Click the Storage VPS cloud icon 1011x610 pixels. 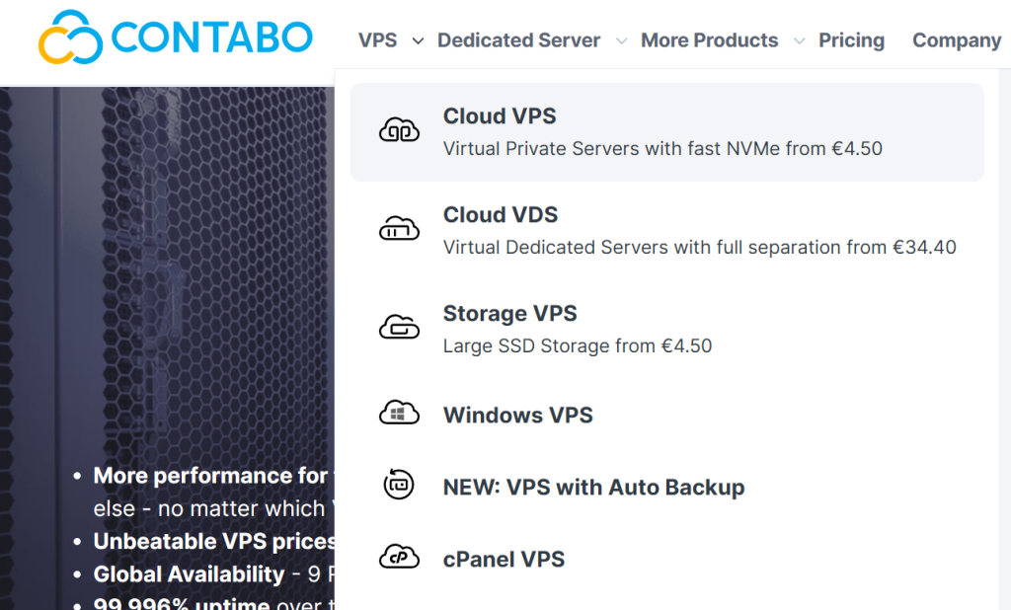(399, 327)
